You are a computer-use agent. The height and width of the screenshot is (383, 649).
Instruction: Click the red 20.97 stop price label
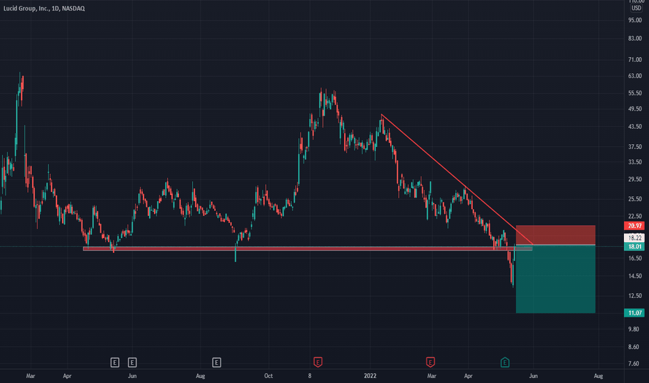634,226
